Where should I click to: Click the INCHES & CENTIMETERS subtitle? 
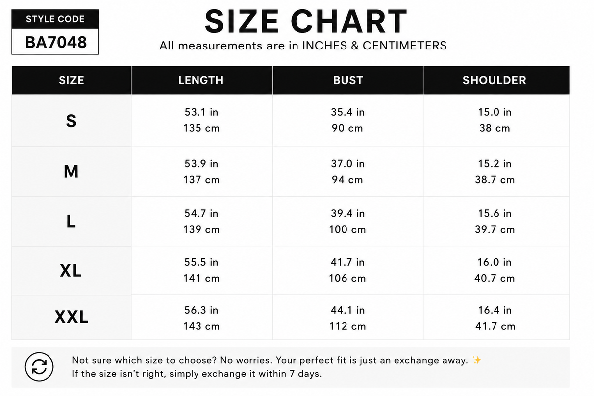point(375,46)
